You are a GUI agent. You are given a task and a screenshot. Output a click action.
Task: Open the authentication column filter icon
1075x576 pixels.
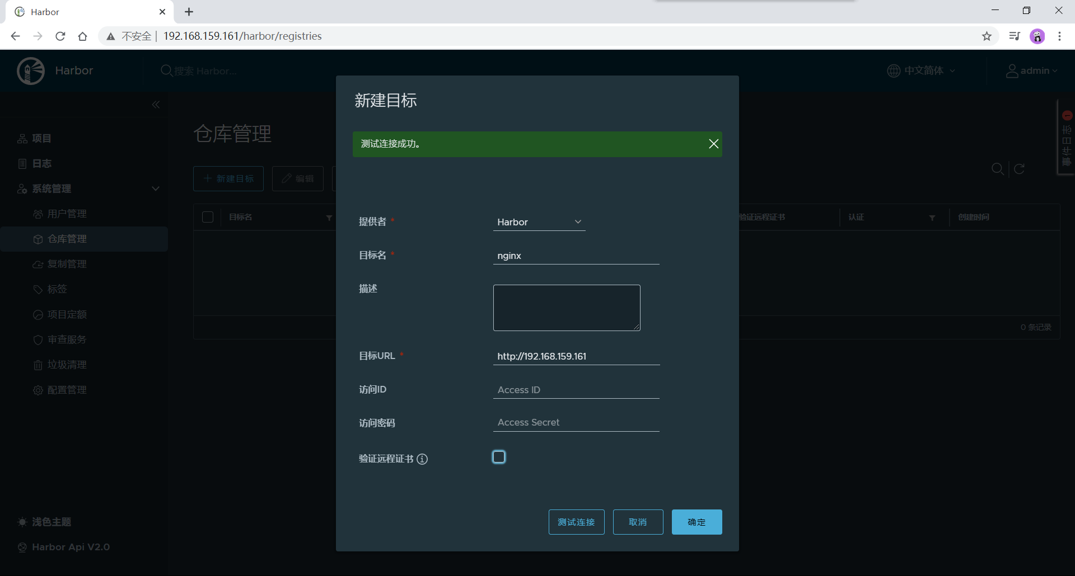[x=932, y=218]
